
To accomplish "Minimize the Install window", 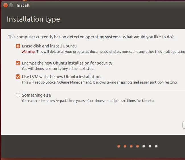I will [11, 5].
